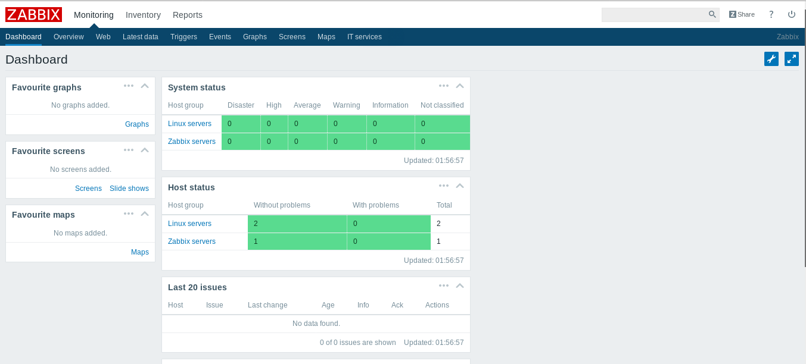Screen dimensions: 806x364
Task: Open Favourite graphs widget three-dot menu
Action: pyautogui.click(x=129, y=86)
